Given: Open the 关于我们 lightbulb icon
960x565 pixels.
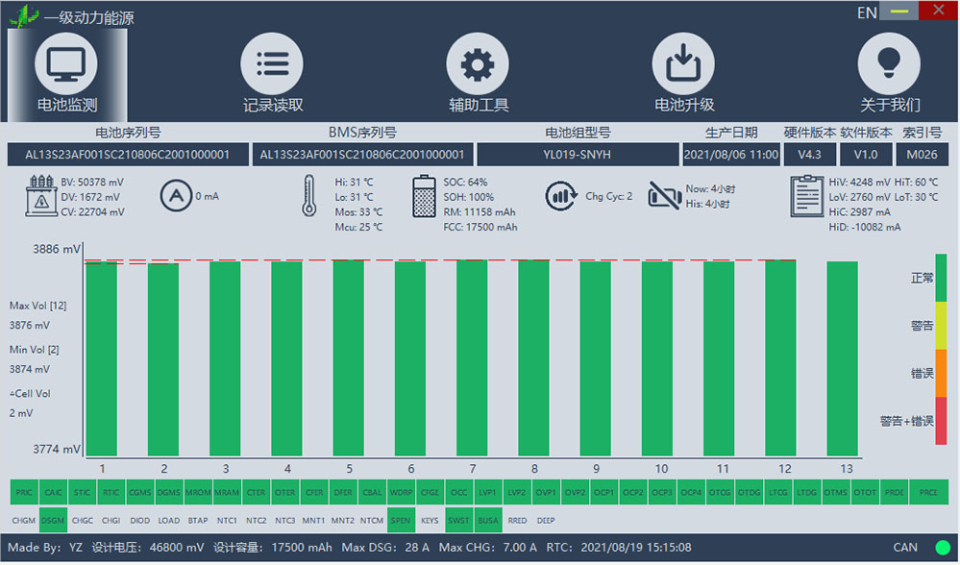Looking at the screenshot, I should click(x=889, y=63).
